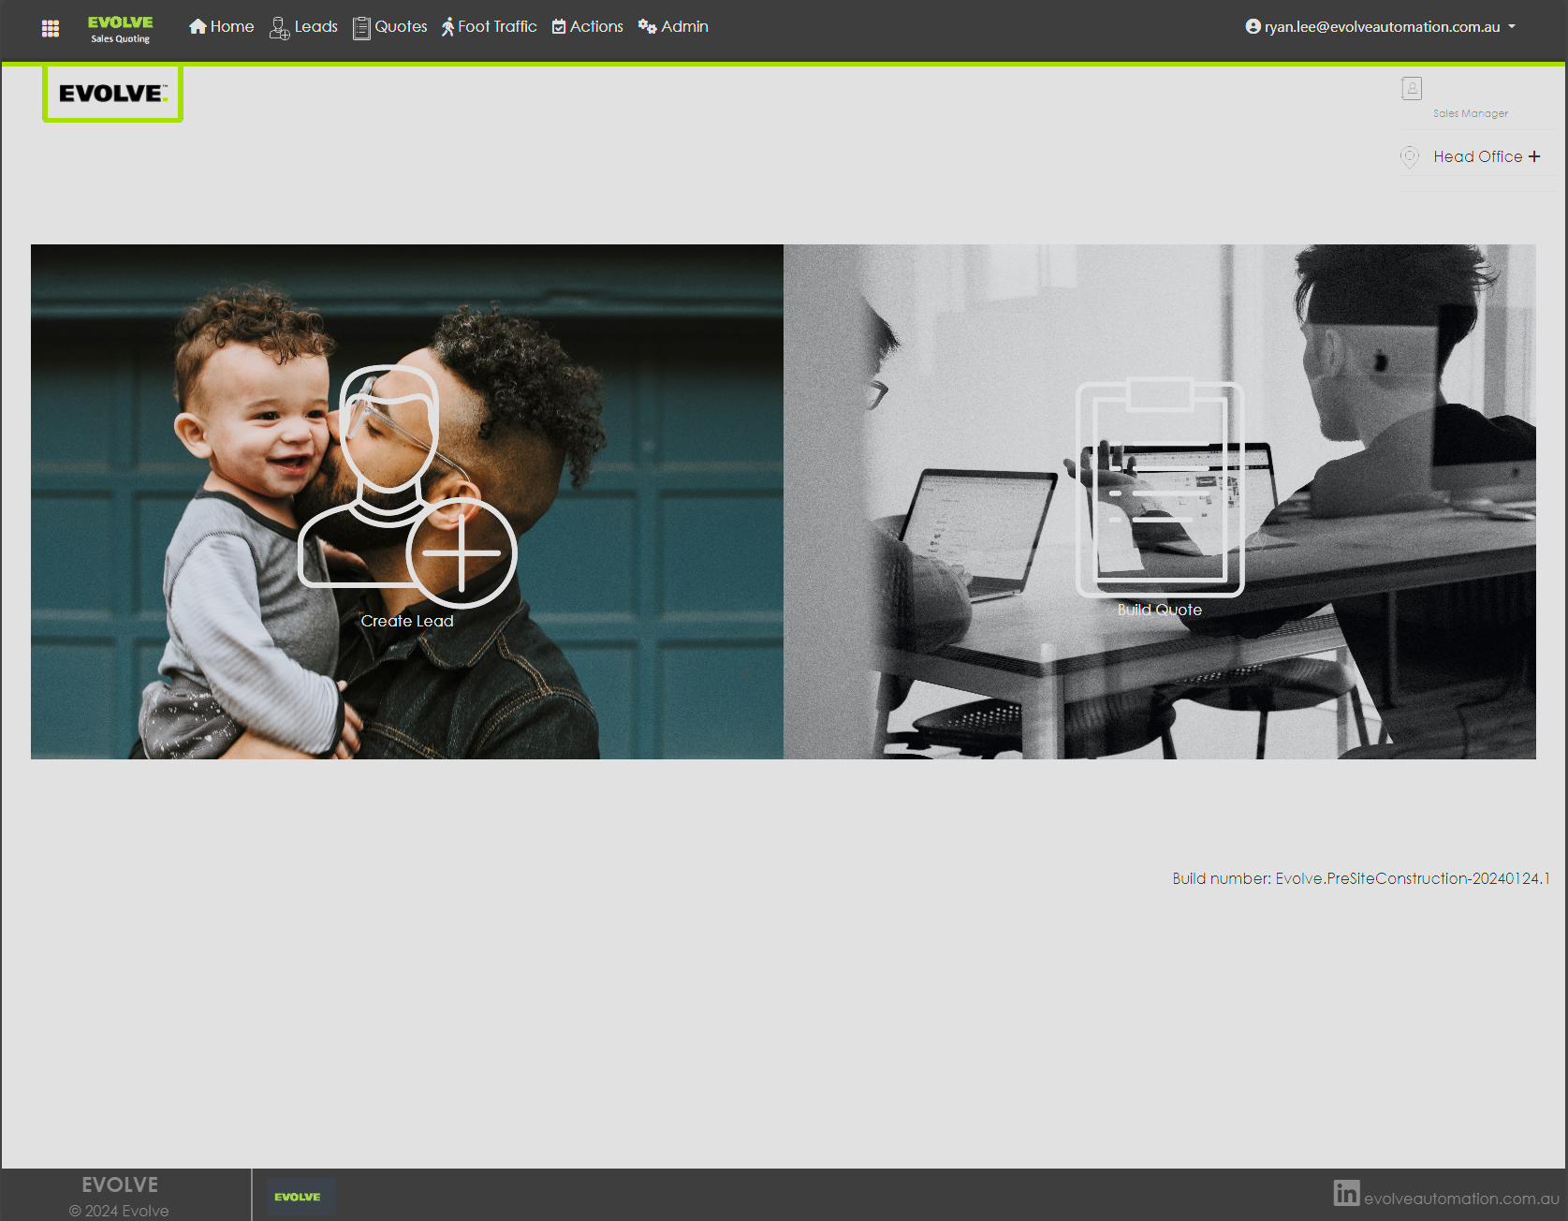Open the Actions page
The height and width of the screenshot is (1221, 1568).
click(x=588, y=27)
